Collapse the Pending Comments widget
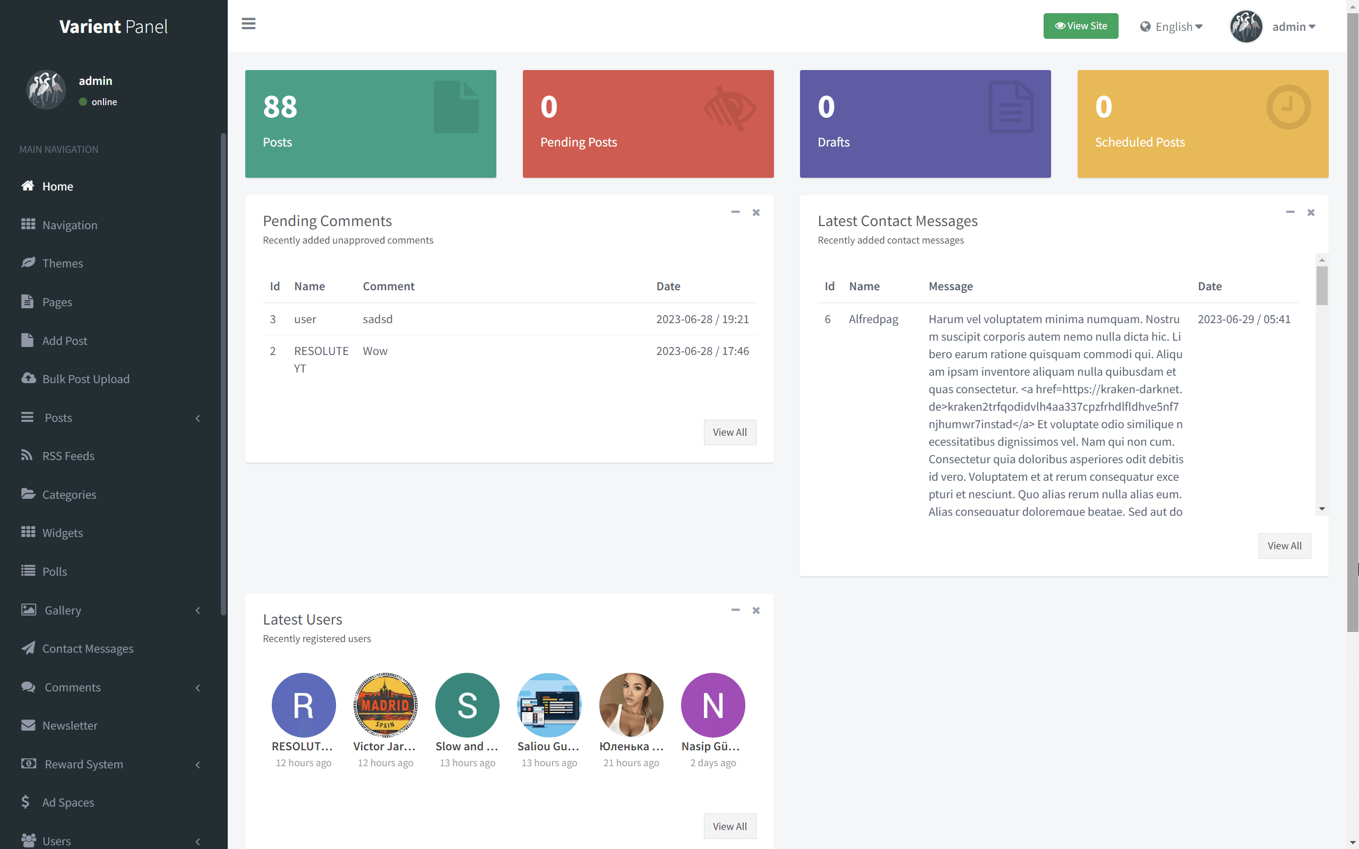This screenshot has width=1359, height=849. 735,212
